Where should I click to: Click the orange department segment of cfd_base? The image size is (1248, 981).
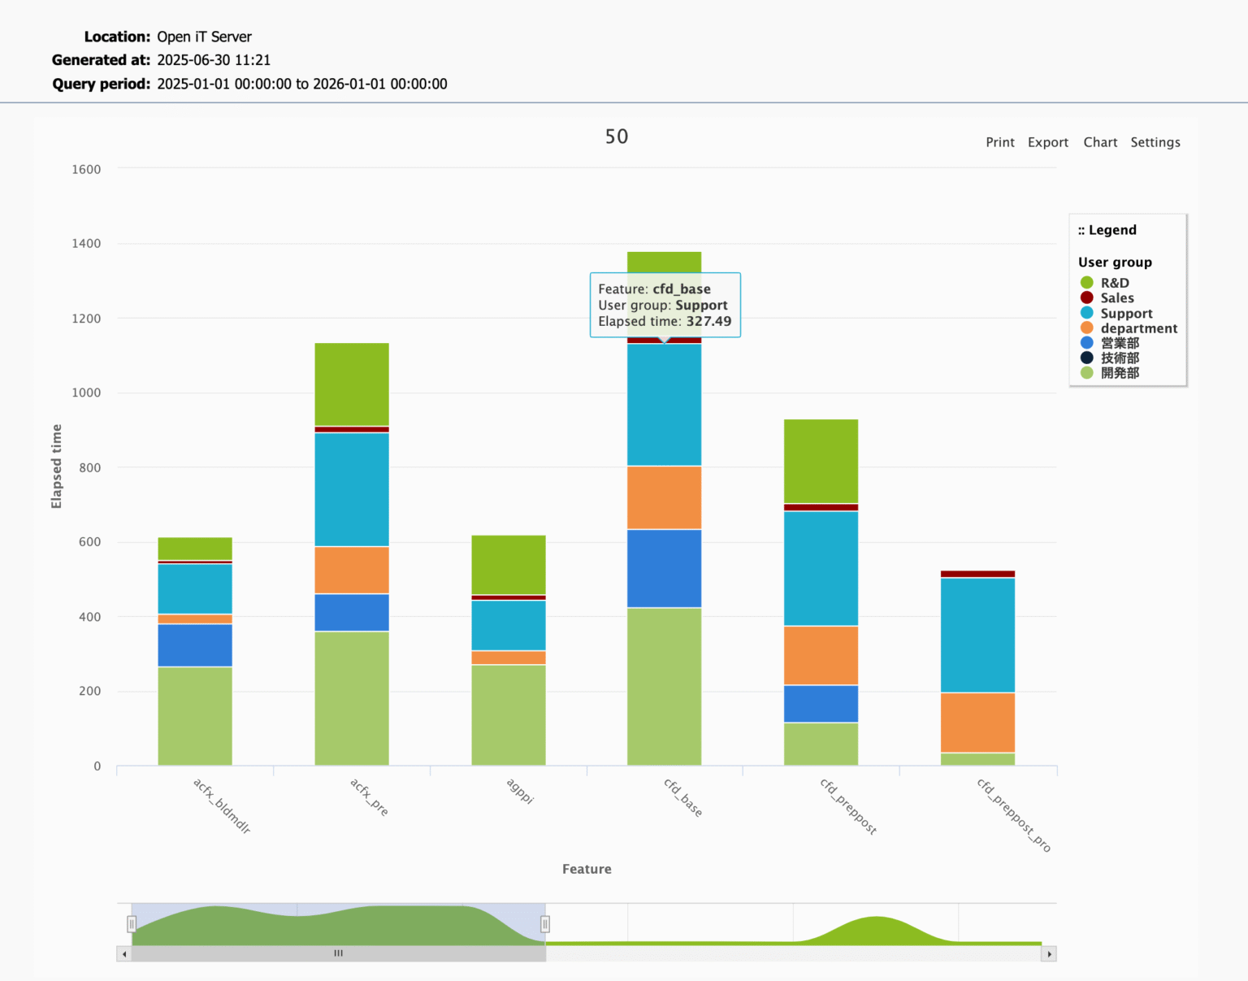click(x=664, y=497)
